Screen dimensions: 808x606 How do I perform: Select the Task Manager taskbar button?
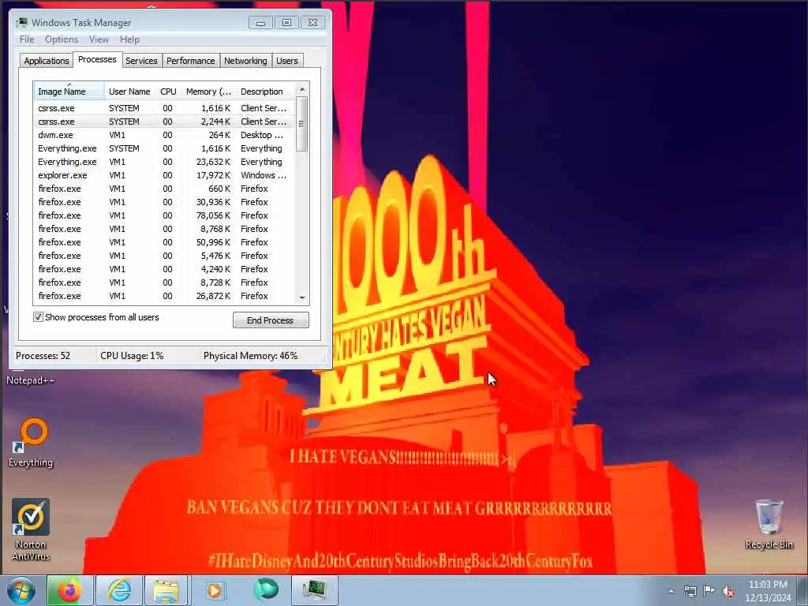(x=315, y=590)
